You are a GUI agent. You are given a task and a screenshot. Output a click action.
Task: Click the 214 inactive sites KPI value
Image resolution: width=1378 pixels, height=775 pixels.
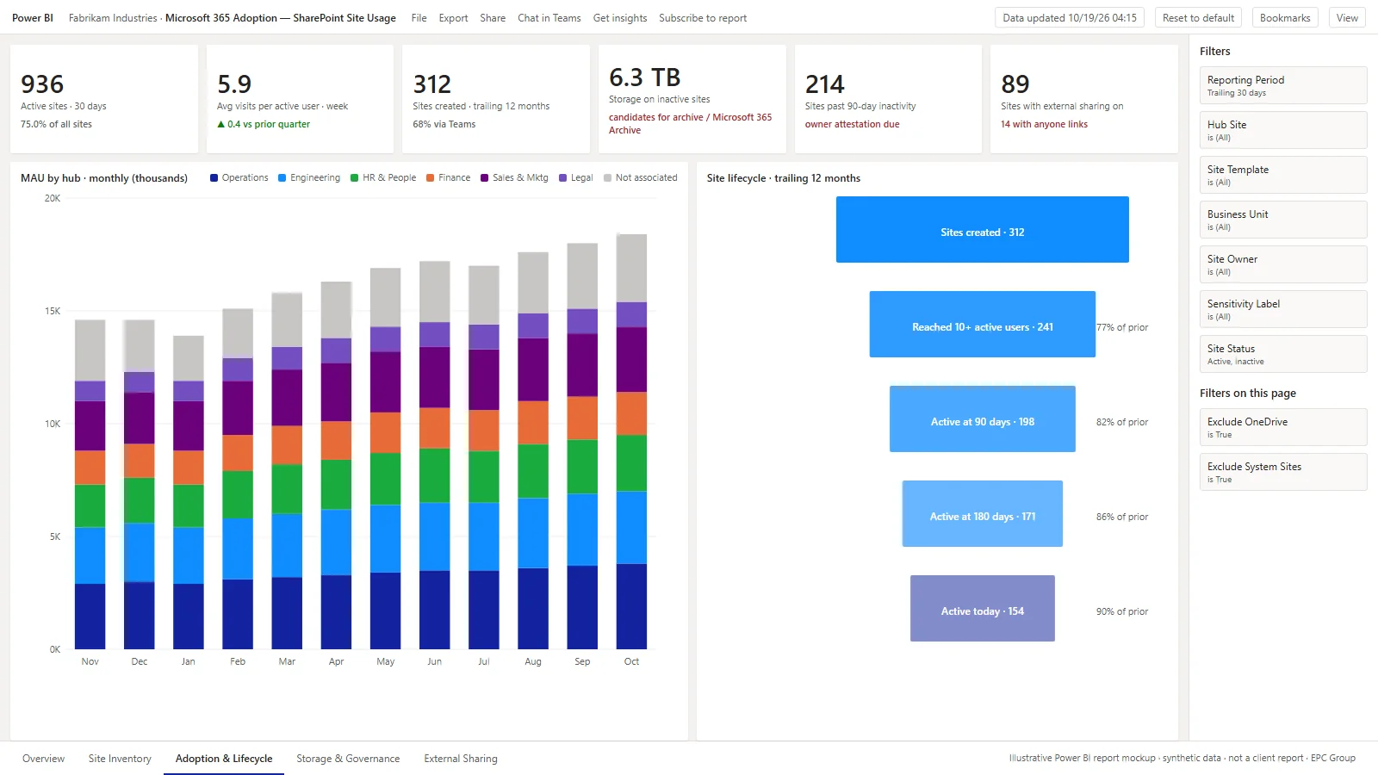(x=825, y=84)
